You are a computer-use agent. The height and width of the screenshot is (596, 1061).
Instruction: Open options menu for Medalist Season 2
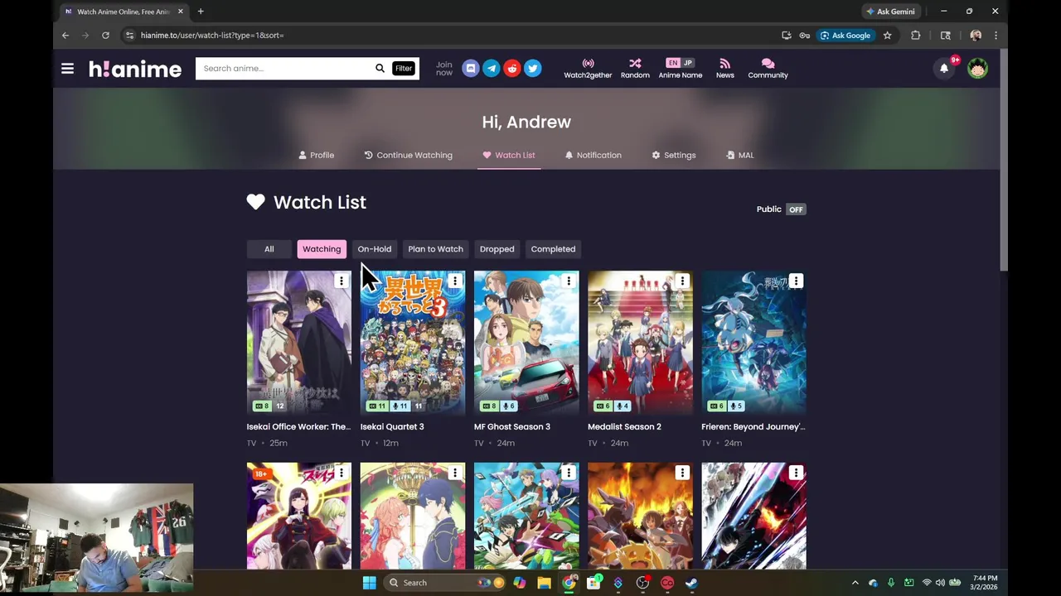pyautogui.click(x=681, y=281)
